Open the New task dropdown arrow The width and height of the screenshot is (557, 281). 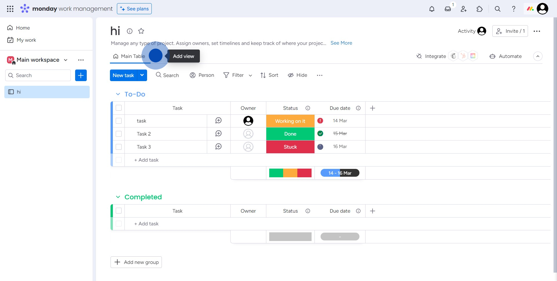point(142,75)
